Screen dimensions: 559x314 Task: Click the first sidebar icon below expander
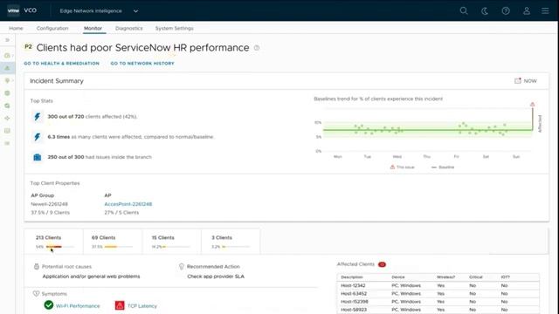[x=7, y=55]
